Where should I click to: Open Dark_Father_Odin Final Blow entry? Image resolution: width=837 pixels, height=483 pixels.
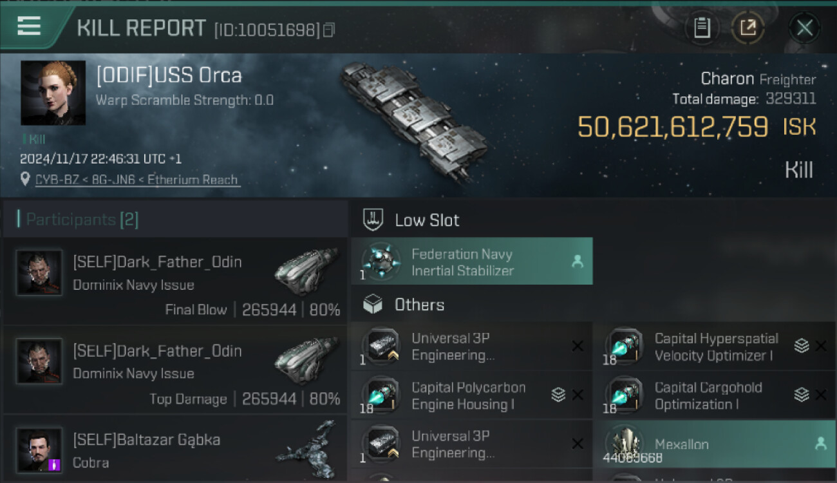coord(175,281)
